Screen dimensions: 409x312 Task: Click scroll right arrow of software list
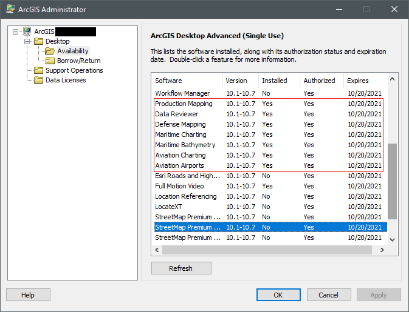382,250
